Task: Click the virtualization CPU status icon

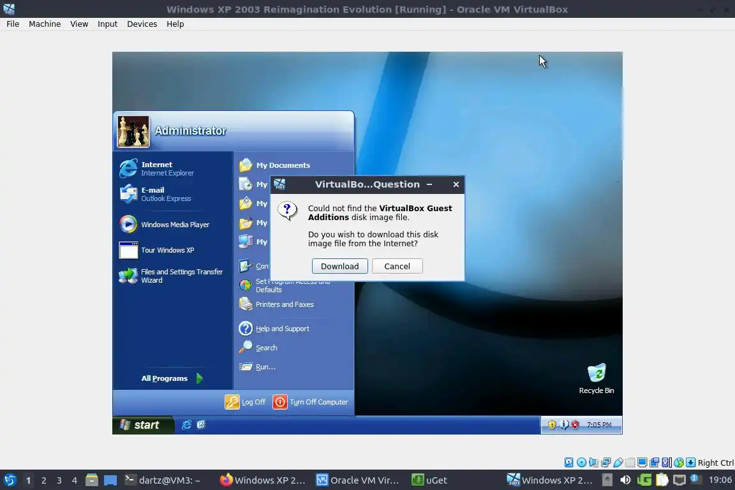Action: coord(667,463)
